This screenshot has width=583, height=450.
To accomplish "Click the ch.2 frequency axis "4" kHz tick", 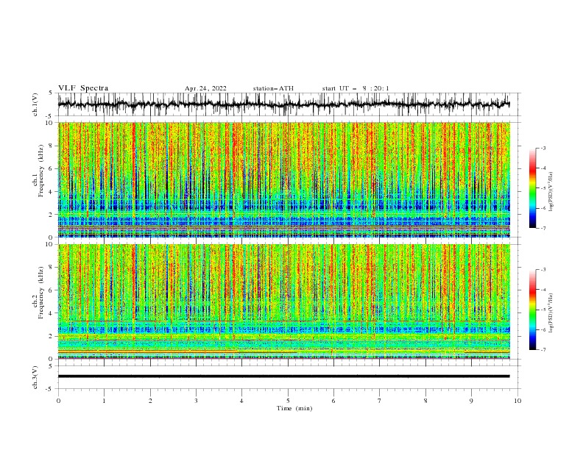I will click(x=52, y=313).
